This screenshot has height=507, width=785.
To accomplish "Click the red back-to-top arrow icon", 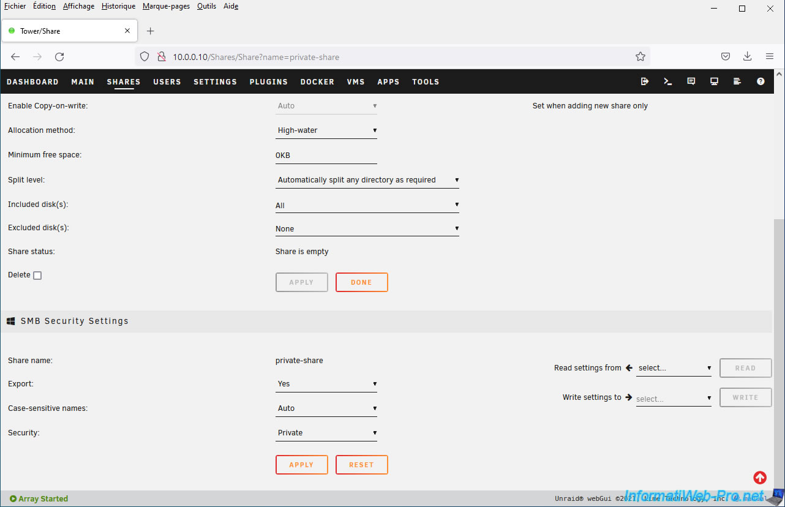I will (x=760, y=478).
